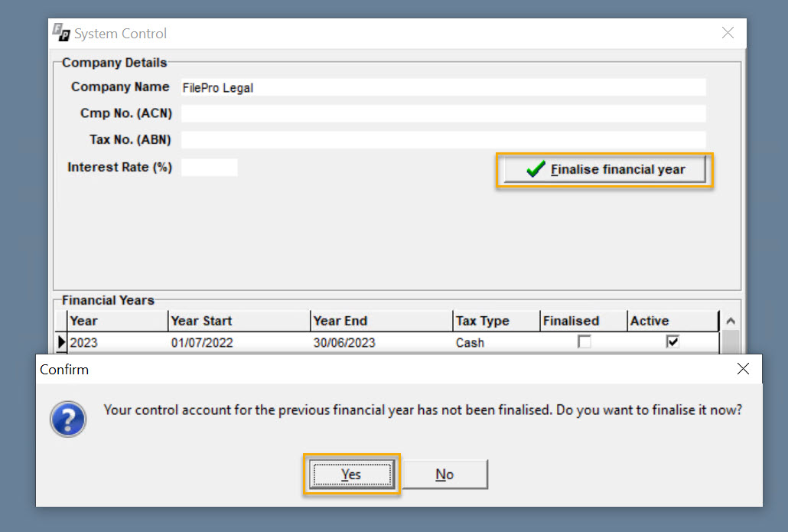The height and width of the screenshot is (532, 788).
Task: Click the blue question mark icon in Confirm dialog
Action: click(67, 419)
